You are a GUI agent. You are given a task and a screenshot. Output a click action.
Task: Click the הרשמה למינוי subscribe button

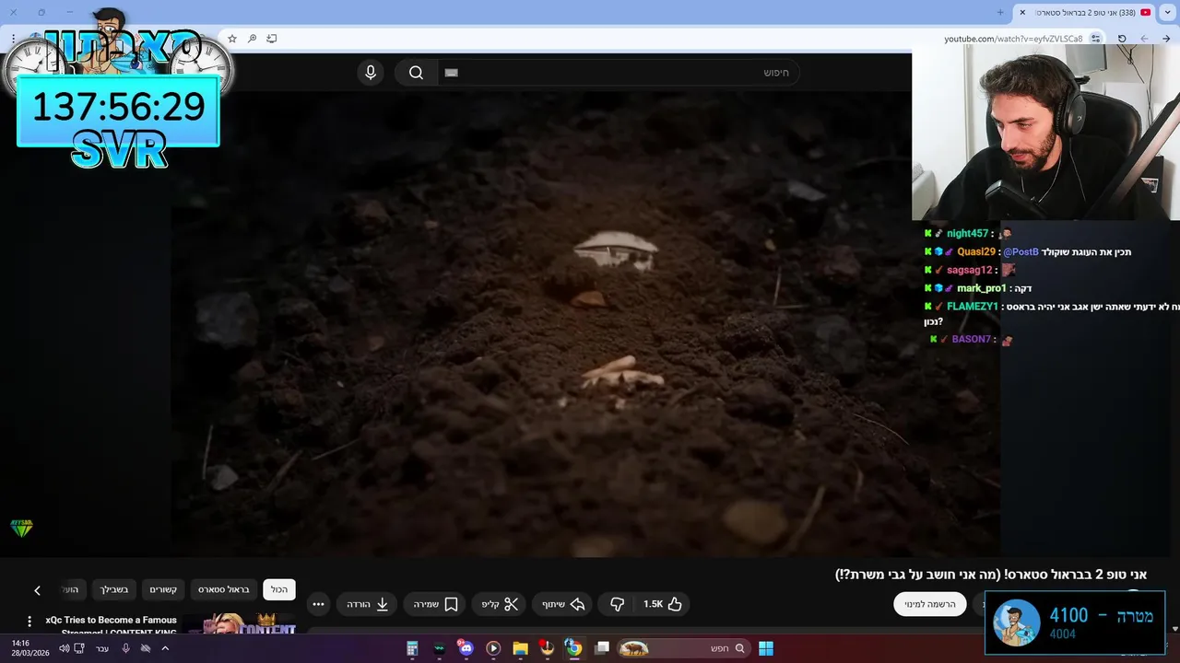[930, 604]
